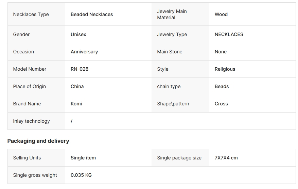Click the Komi brand name
The width and height of the screenshot is (298, 189).
point(76,104)
